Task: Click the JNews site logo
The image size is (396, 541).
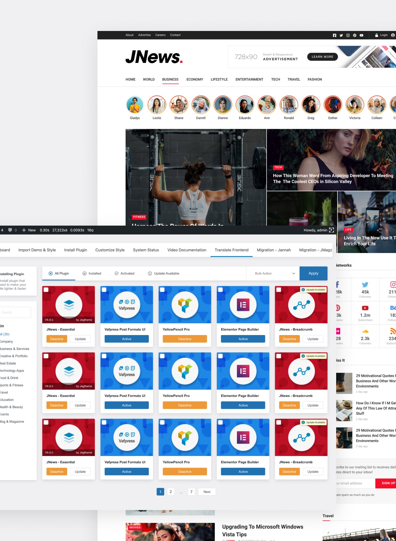Action: [154, 57]
